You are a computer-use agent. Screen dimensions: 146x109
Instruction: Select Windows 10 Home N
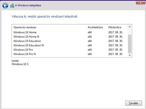click(70, 37)
